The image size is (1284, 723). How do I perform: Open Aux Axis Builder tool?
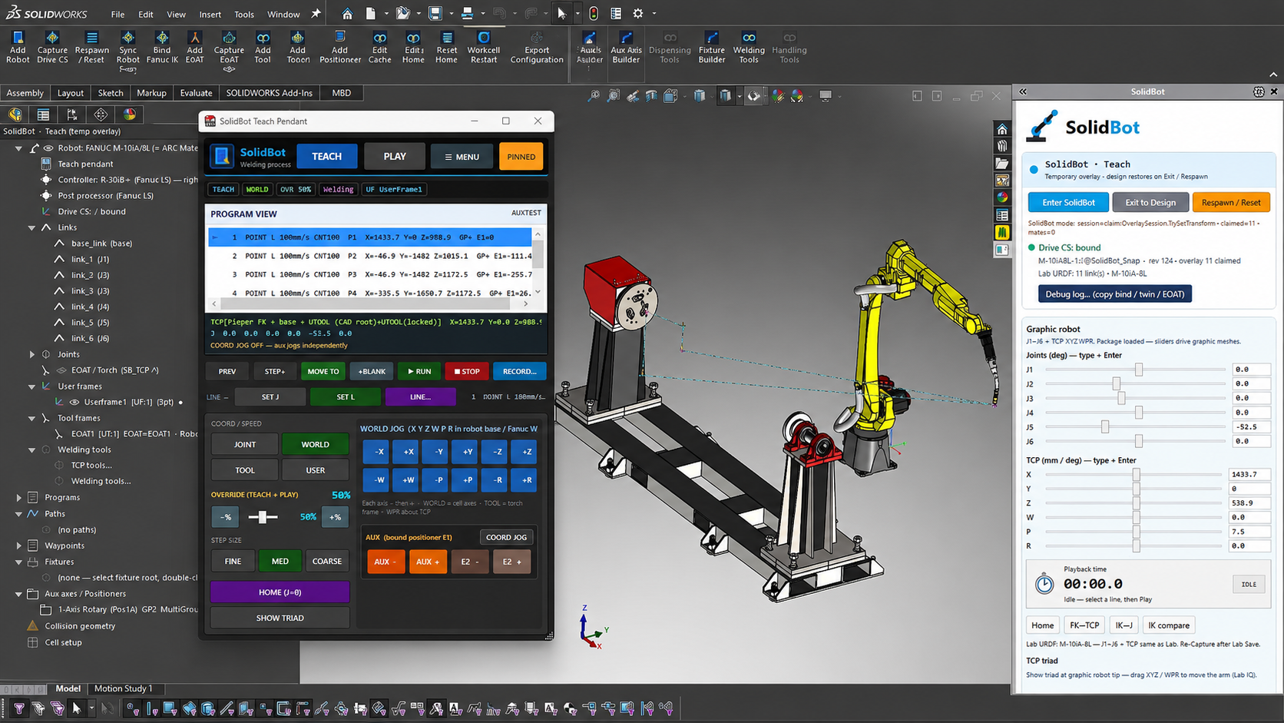tap(626, 48)
